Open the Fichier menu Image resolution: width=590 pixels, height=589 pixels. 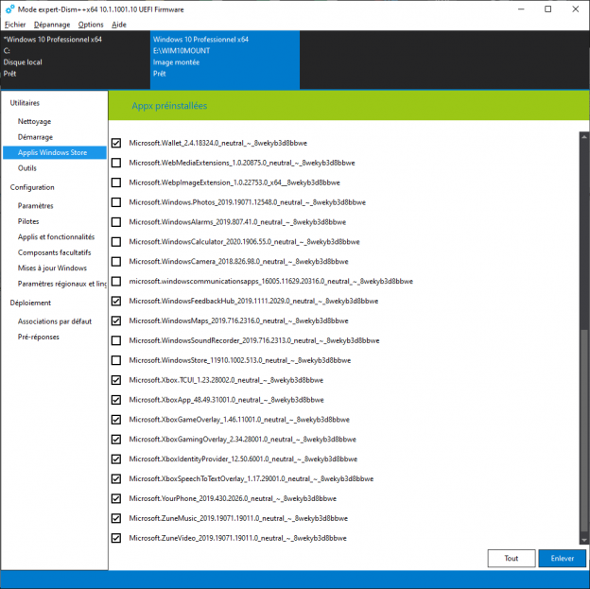tap(15, 24)
